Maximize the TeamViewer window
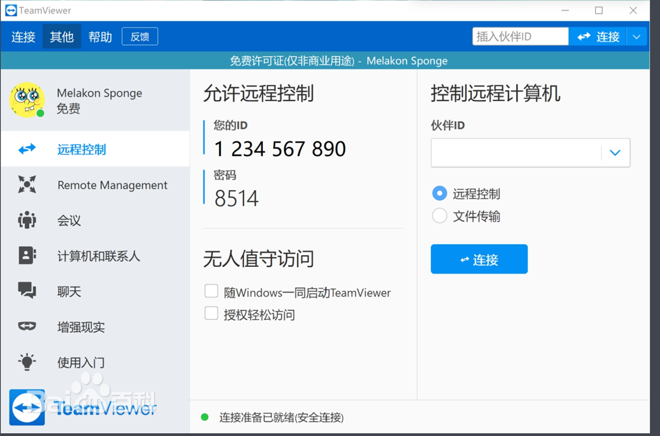This screenshot has width=660, height=436. (598, 10)
